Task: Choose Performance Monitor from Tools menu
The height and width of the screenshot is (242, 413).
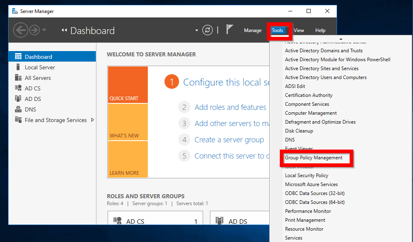Action: [308, 211]
